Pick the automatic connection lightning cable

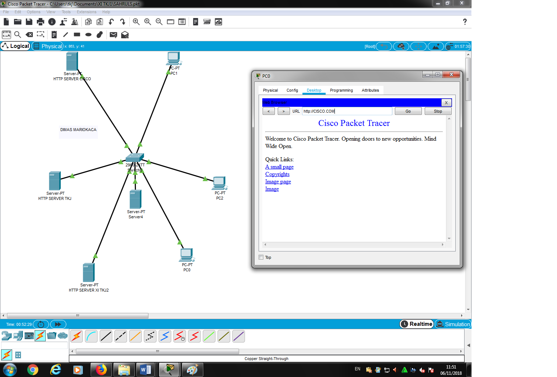pyautogui.click(x=77, y=336)
